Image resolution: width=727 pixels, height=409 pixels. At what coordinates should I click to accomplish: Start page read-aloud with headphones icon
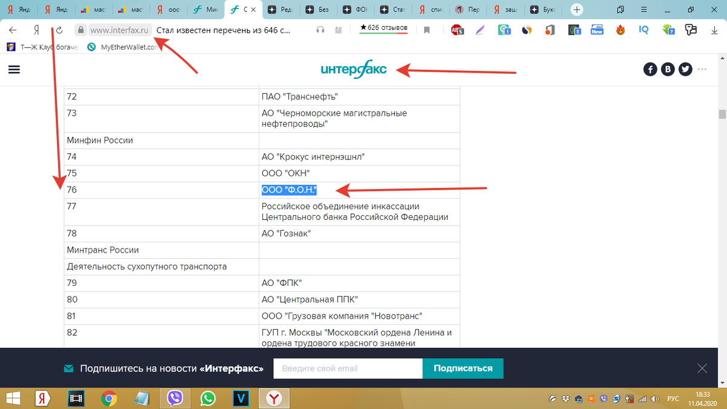pyautogui.click(x=320, y=30)
